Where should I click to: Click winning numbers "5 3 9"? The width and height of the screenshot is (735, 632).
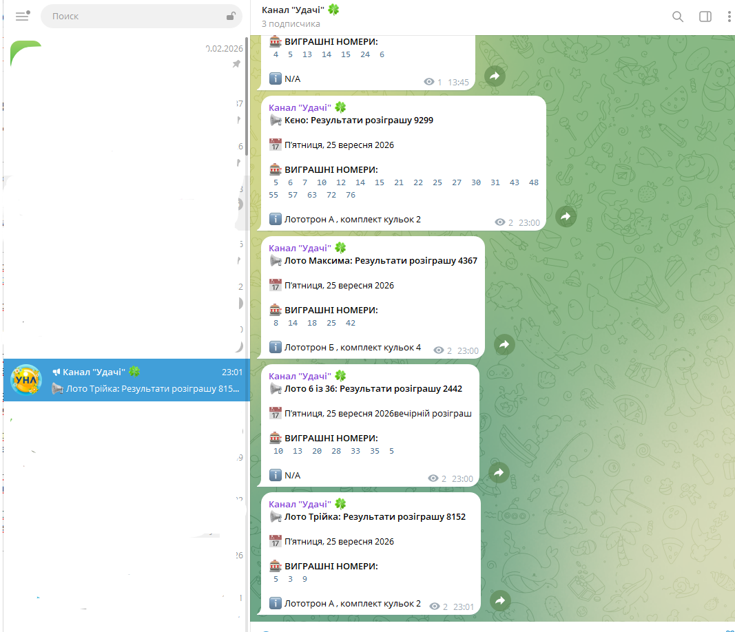pos(290,579)
